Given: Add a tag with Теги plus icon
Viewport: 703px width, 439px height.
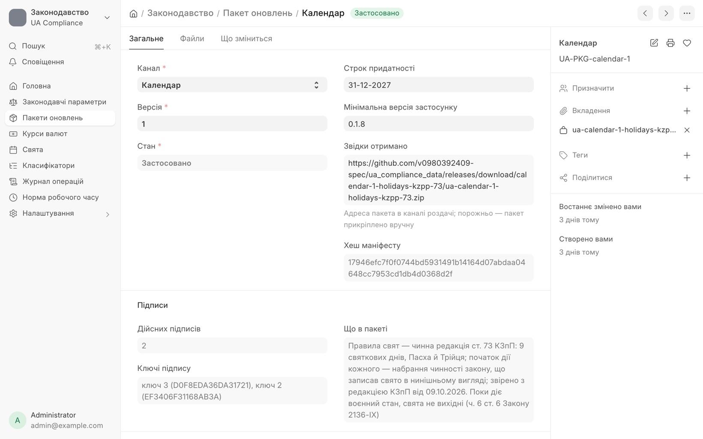Looking at the screenshot, I should click(x=687, y=155).
